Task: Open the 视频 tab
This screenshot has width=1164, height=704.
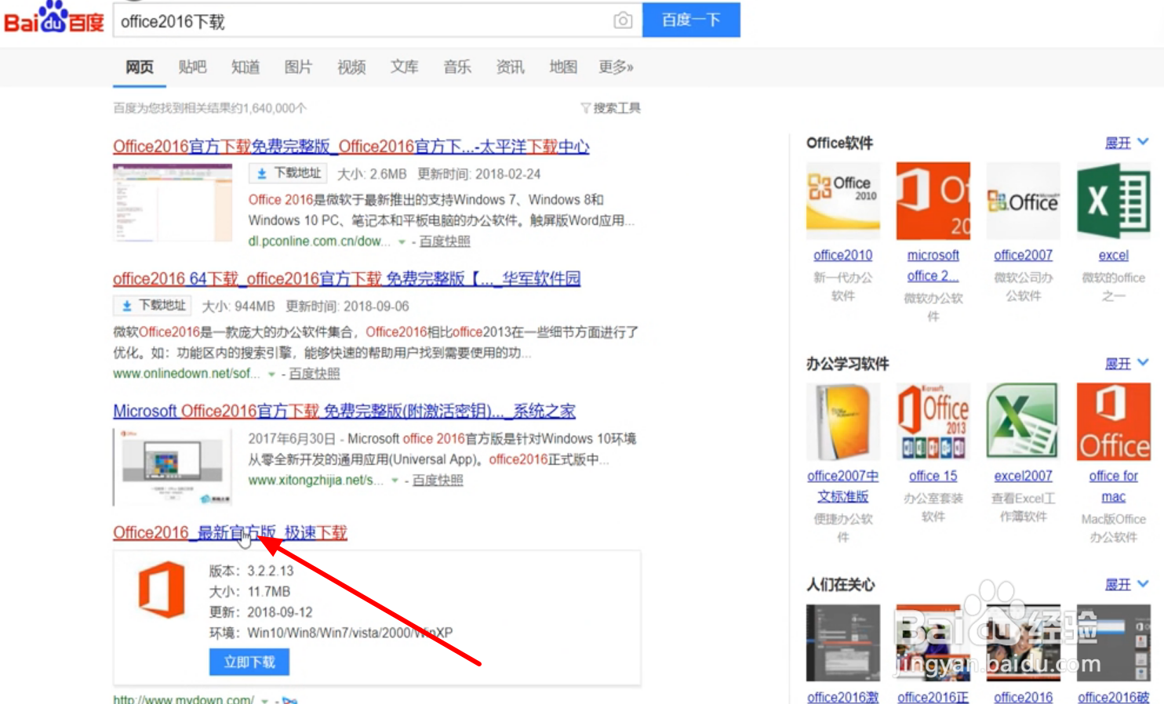Action: (x=351, y=67)
